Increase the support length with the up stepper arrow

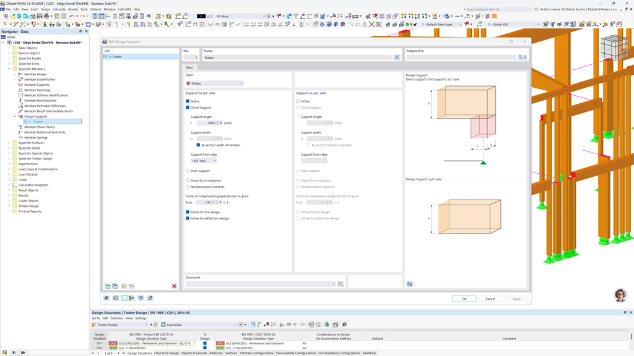point(218,122)
